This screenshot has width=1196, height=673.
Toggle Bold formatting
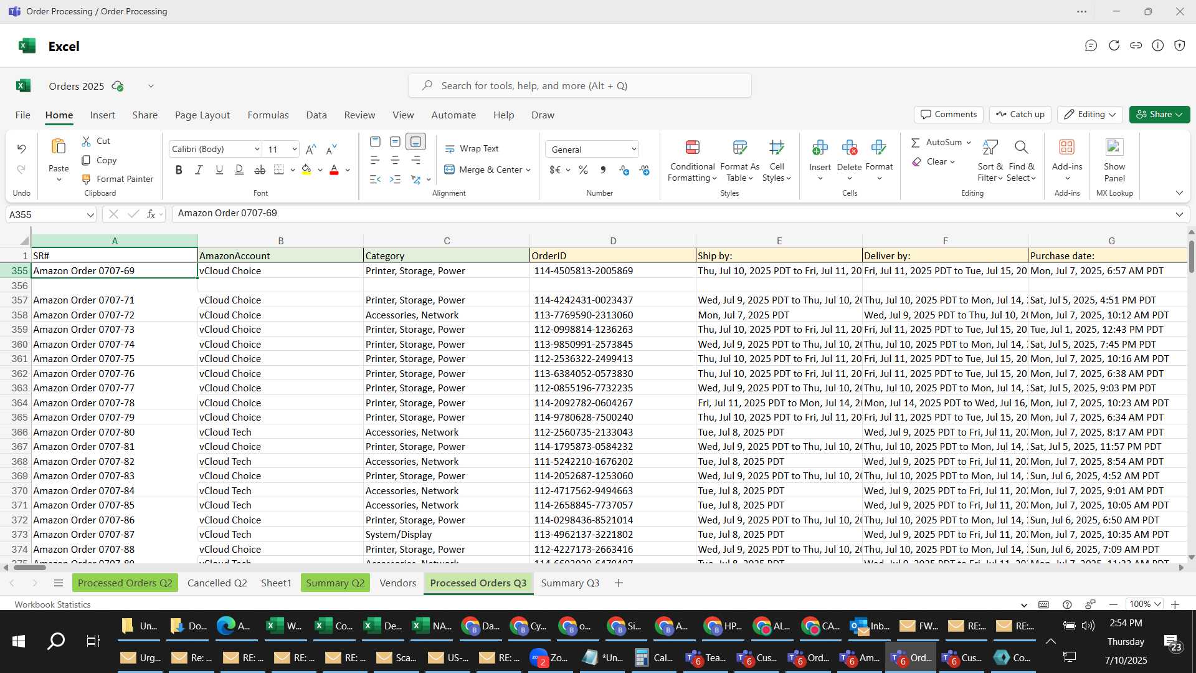pyautogui.click(x=179, y=169)
